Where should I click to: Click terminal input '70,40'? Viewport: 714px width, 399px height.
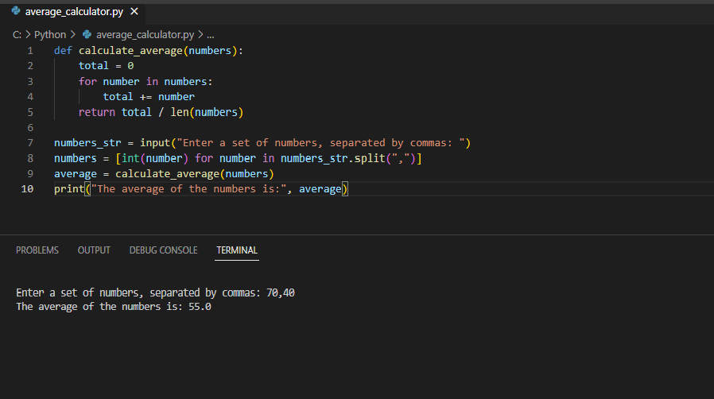pos(281,292)
